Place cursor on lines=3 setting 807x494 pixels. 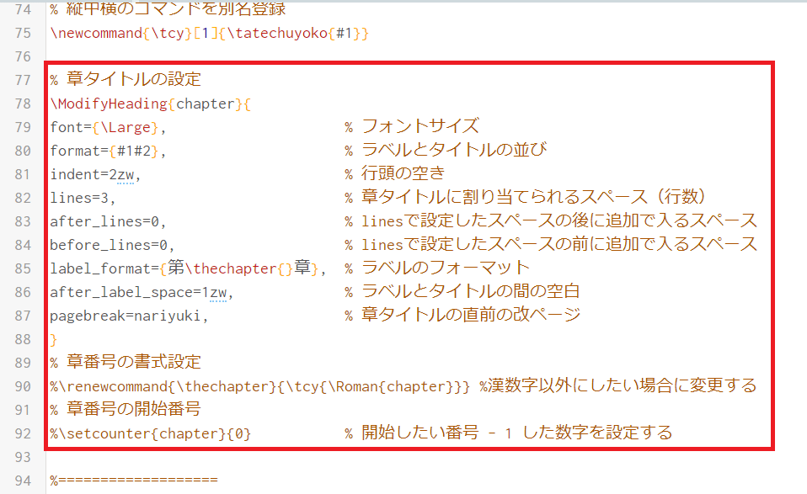83,199
